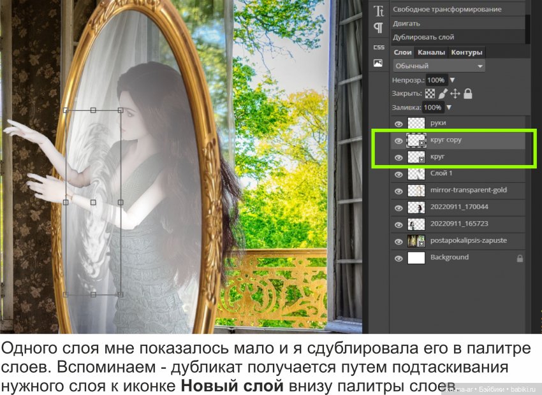The width and height of the screenshot is (542, 395).
Task: Open the Непрозр. opacity slider dropdown
Action: click(x=453, y=80)
